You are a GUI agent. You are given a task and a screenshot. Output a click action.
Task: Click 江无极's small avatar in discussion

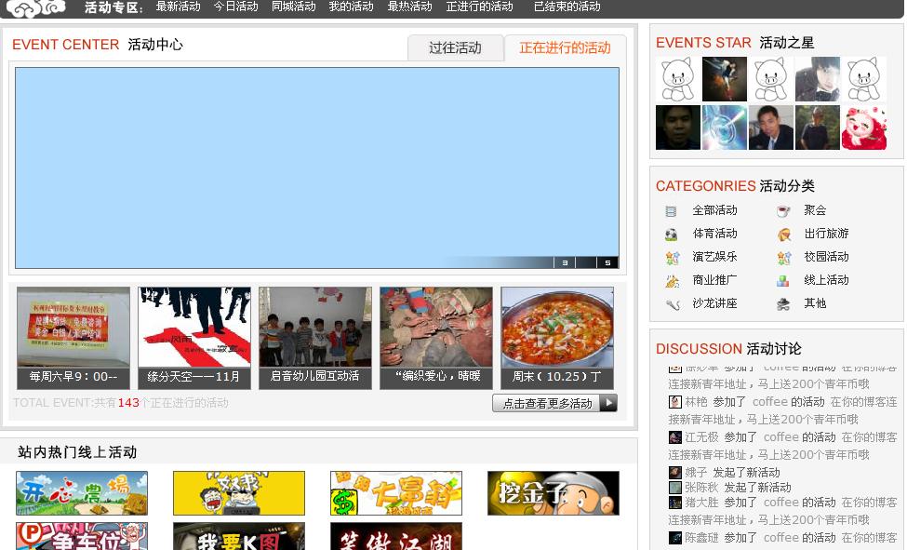(x=675, y=437)
